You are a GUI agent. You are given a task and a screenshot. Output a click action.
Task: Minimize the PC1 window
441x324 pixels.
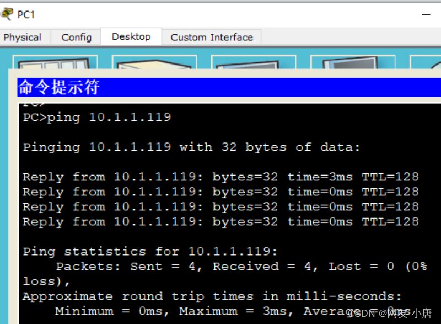point(426,14)
